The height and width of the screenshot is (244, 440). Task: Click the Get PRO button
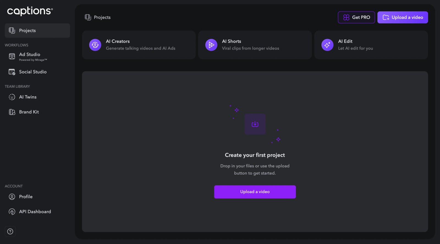pyautogui.click(x=356, y=17)
